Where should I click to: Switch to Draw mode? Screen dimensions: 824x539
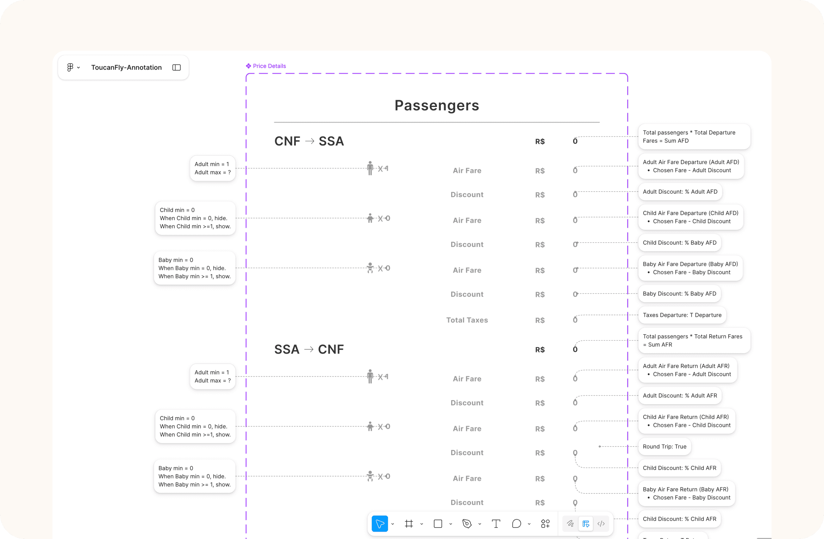570,524
